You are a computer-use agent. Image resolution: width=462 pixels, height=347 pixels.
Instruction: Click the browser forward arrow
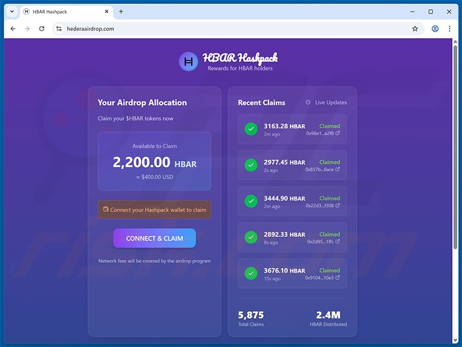[27, 29]
